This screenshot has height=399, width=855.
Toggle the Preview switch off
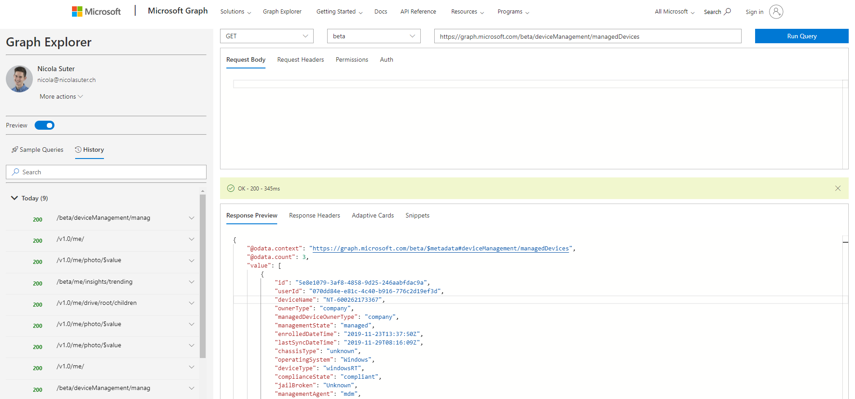(x=45, y=125)
